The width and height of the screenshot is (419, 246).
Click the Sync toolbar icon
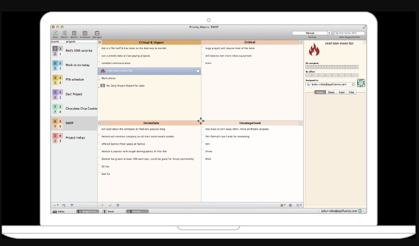55,34
